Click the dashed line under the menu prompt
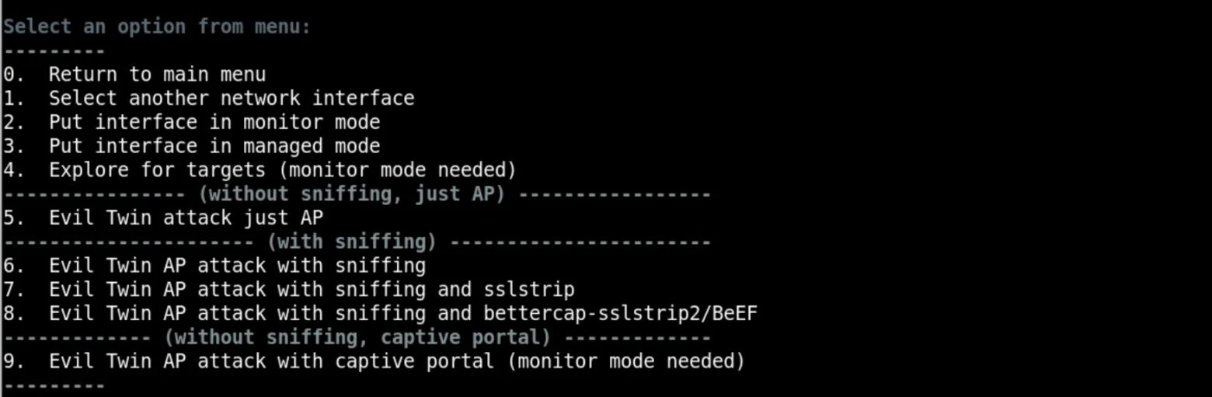Screen dimensions: 1212x397 54,51
